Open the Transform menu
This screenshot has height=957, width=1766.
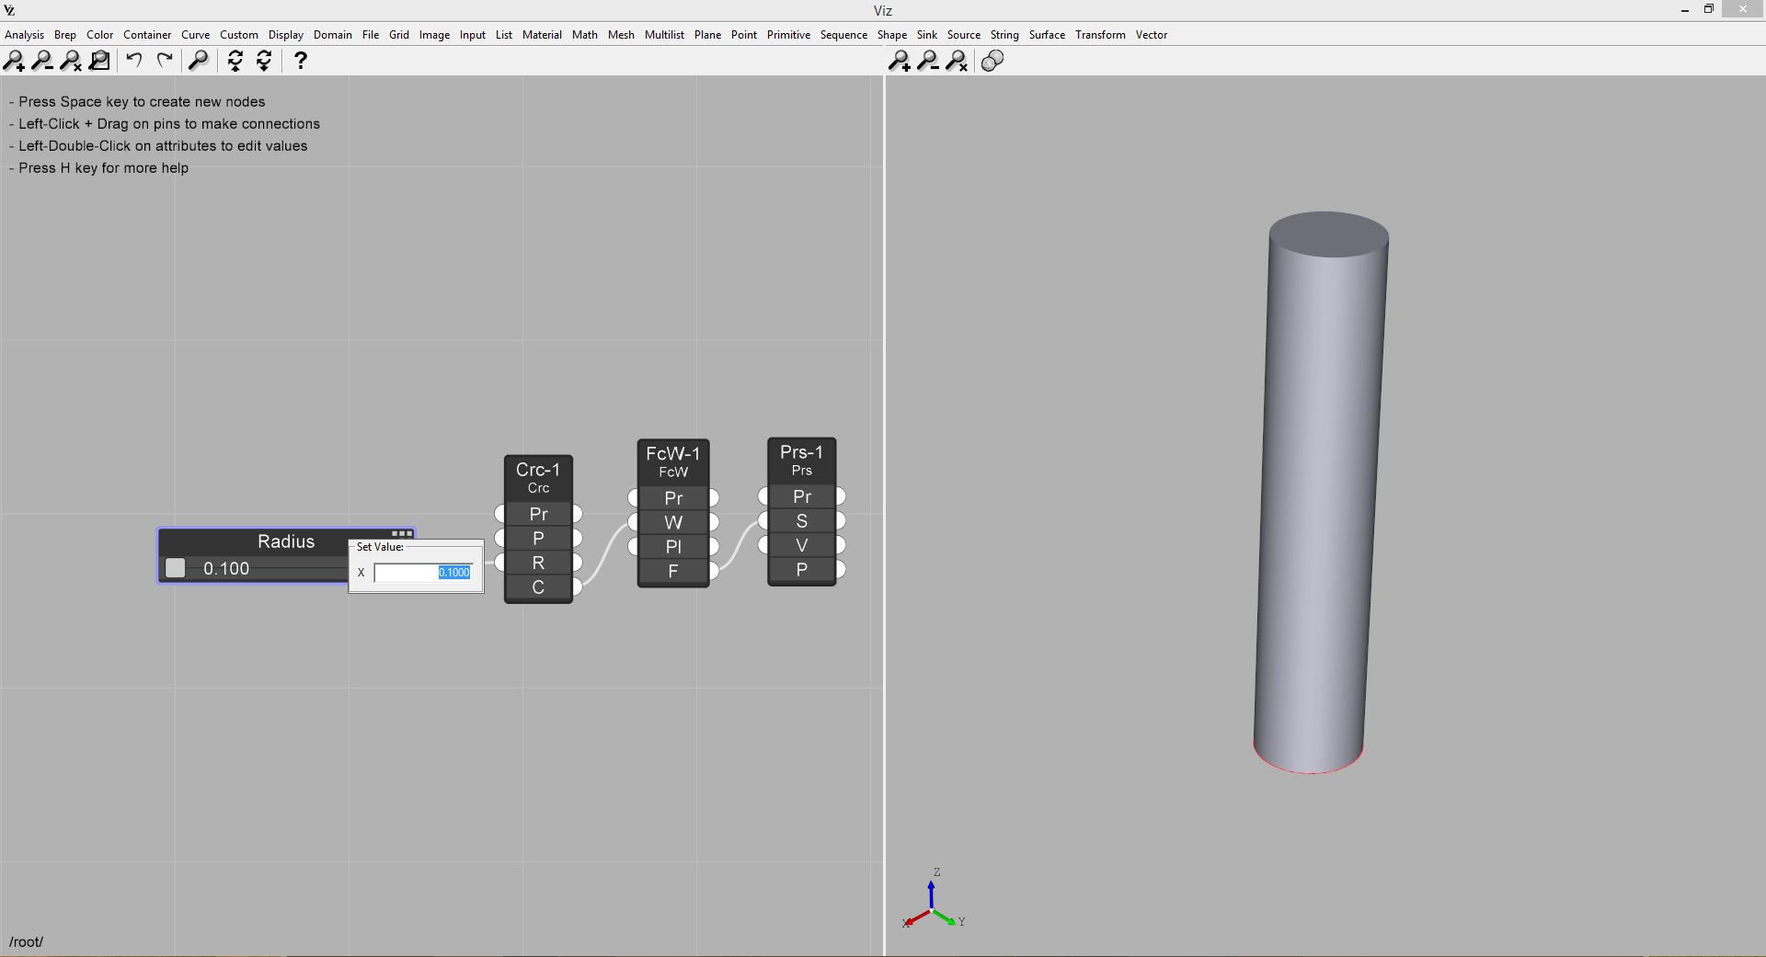1100,35
